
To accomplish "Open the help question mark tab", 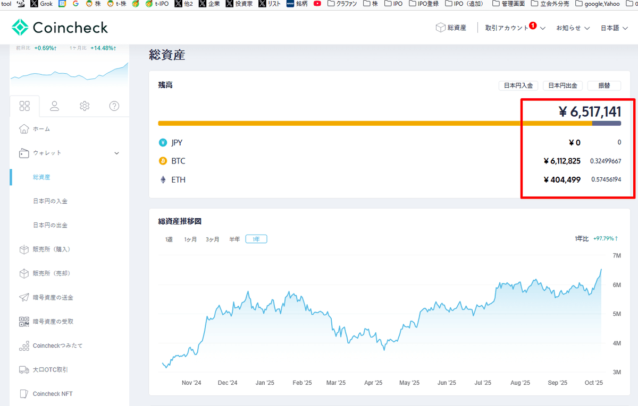I will pos(114,106).
